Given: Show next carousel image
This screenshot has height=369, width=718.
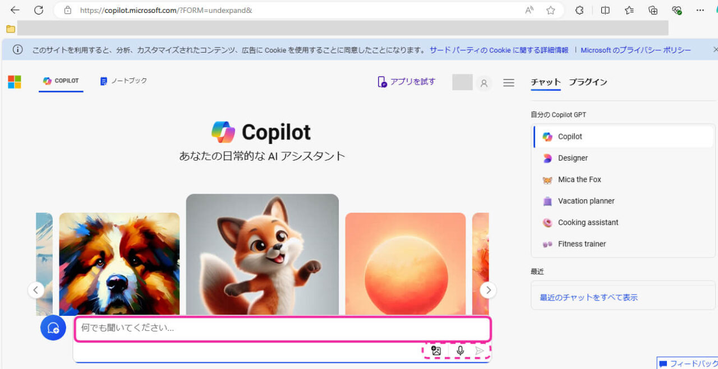Looking at the screenshot, I should [x=488, y=290].
